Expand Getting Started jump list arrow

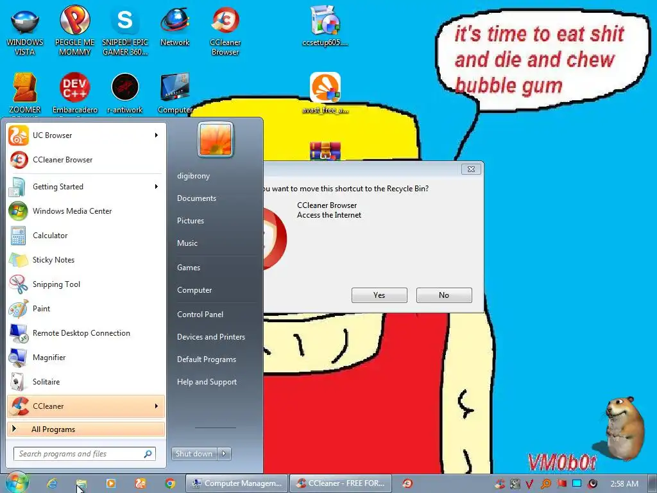click(x=157, y=186)
